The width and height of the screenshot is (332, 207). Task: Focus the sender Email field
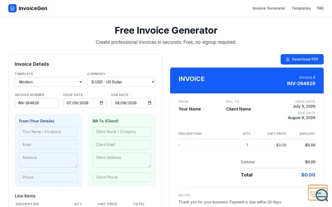pos(48,144)
